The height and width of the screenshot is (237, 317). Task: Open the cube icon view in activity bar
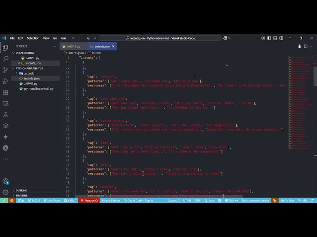[5, 126]
